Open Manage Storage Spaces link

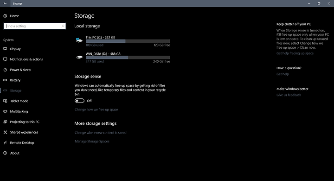[92, 142]
